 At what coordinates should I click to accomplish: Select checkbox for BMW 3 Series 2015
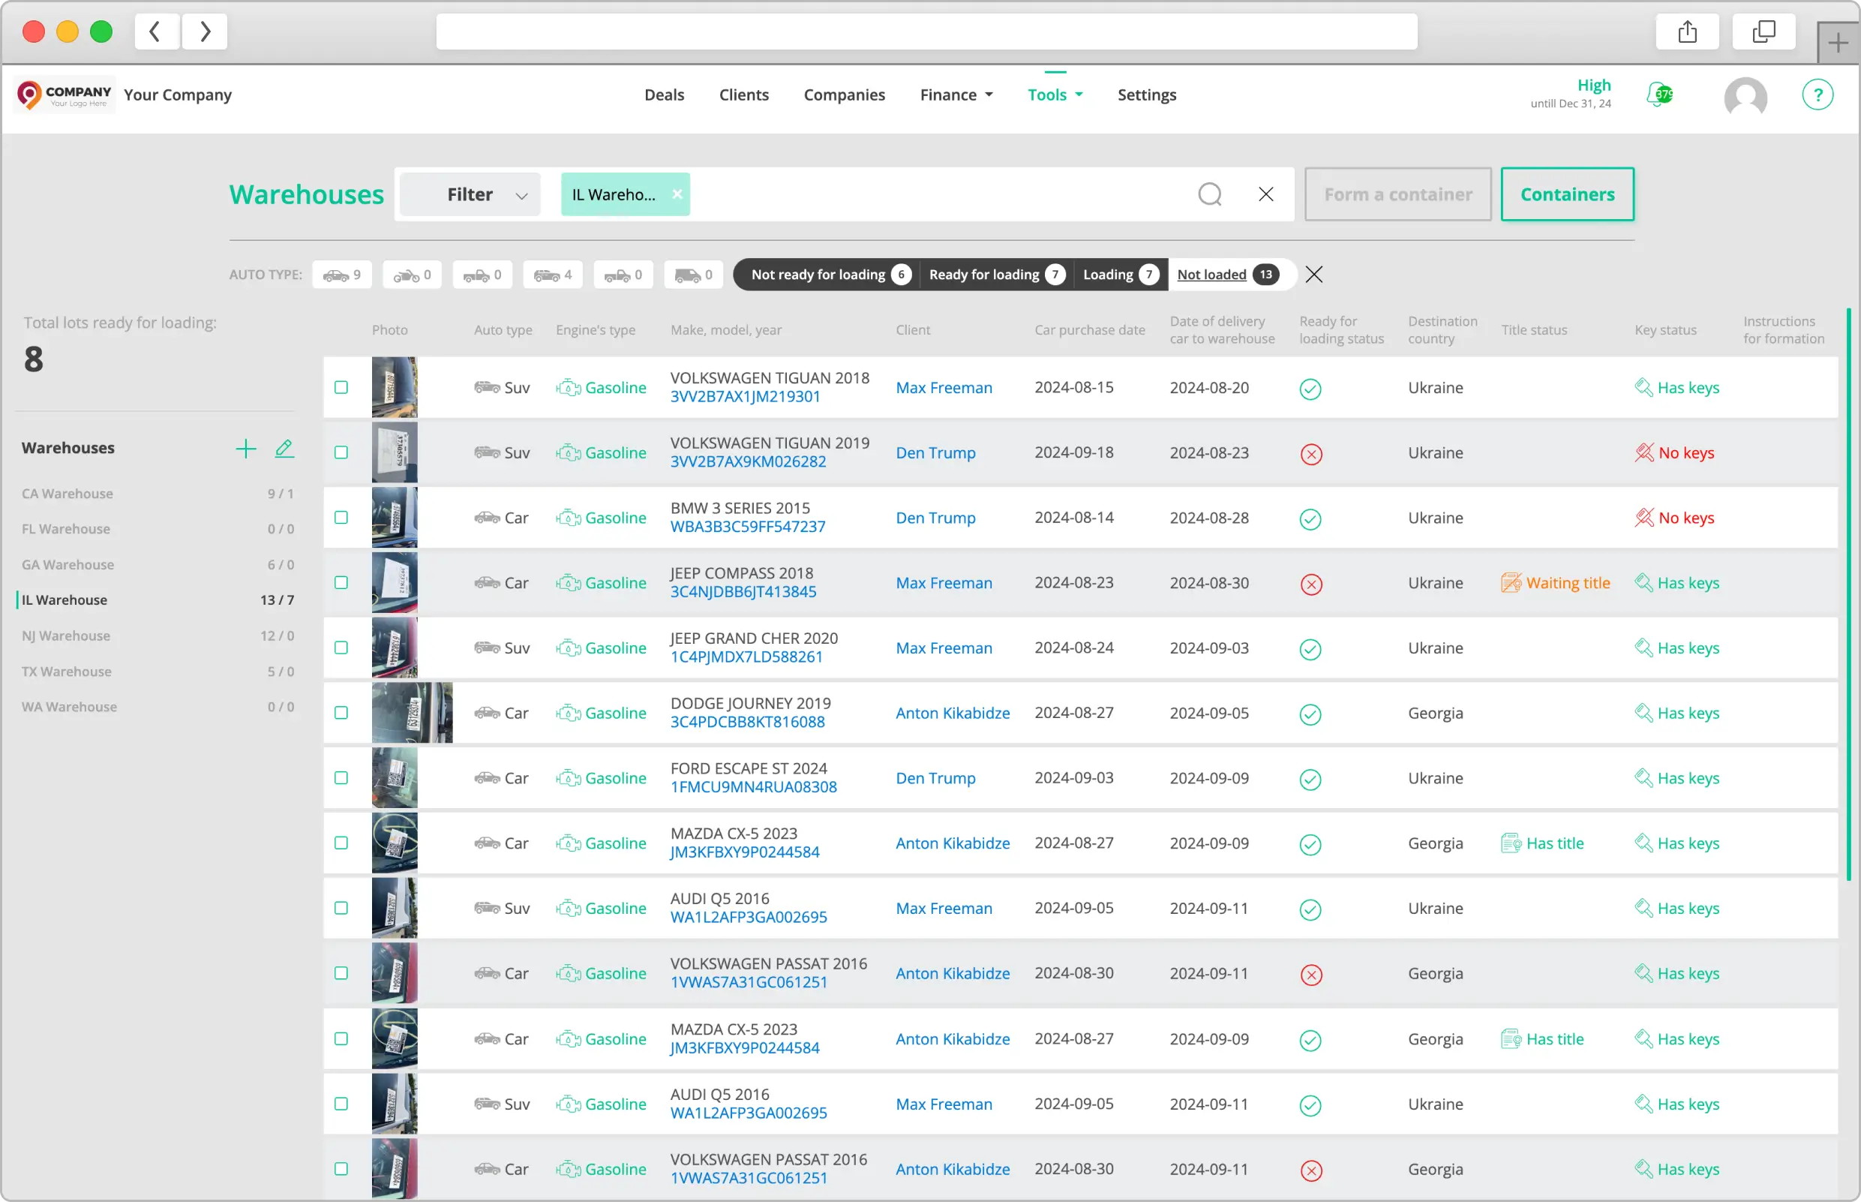[341, 518]
